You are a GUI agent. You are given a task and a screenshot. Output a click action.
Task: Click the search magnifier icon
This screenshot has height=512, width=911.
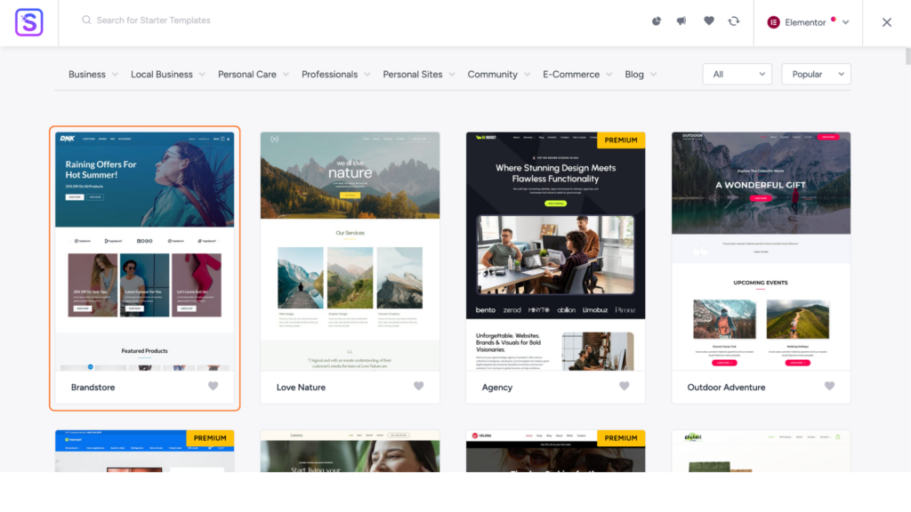(x=86, y=20)
